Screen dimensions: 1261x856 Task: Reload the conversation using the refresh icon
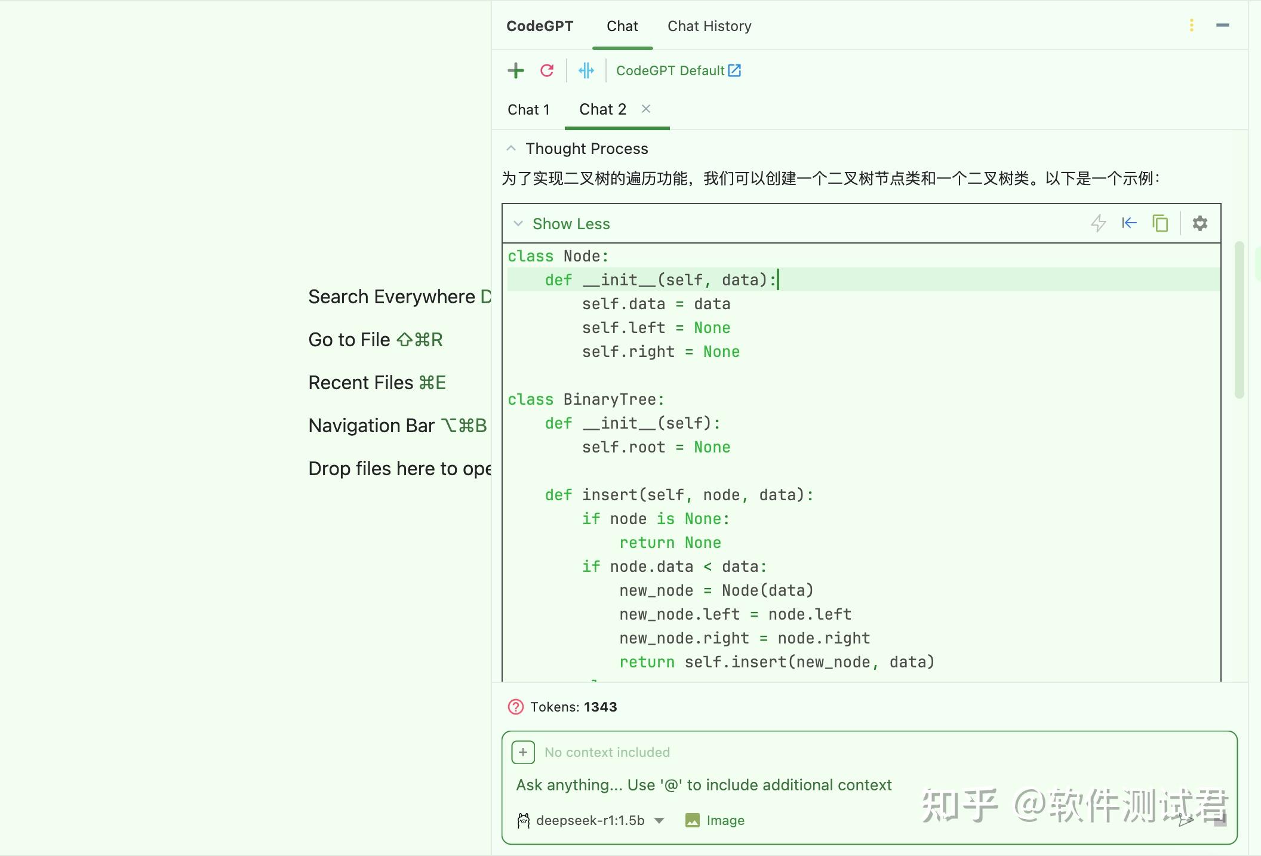click(548, 70)
